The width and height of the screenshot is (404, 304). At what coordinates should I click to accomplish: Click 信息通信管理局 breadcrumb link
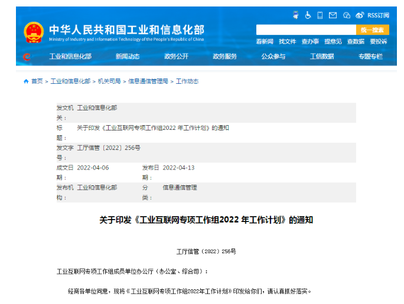[x=148, y=81]
